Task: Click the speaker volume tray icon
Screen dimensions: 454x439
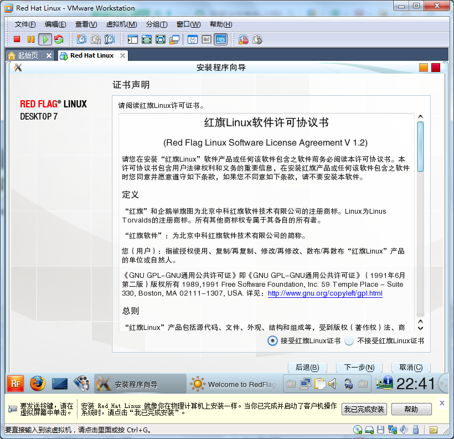Action: click(x=333, y=384)
